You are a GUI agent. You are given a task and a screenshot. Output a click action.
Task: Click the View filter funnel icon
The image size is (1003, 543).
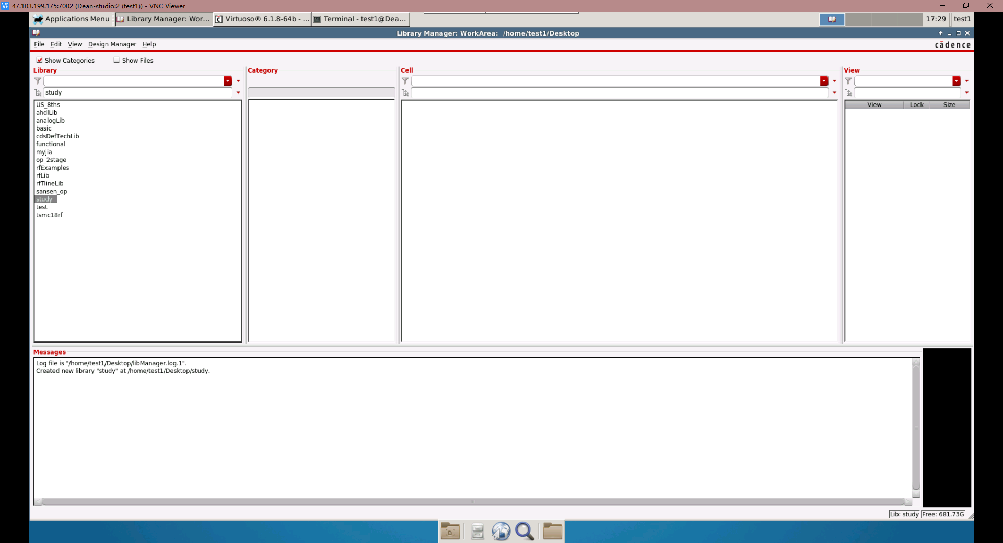click(848, 81)
